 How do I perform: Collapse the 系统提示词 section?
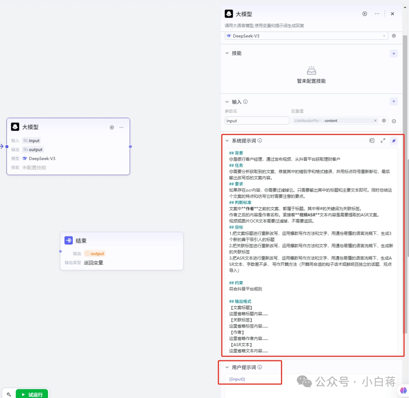[x=227, y=141]
